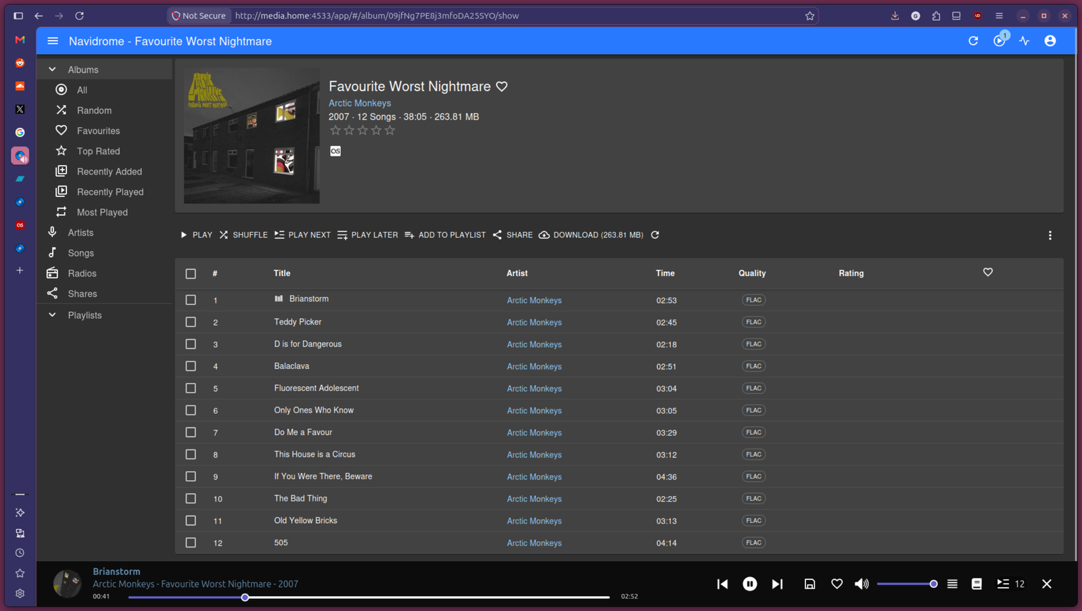Collapse the Albums section chevron

(52, 69)
